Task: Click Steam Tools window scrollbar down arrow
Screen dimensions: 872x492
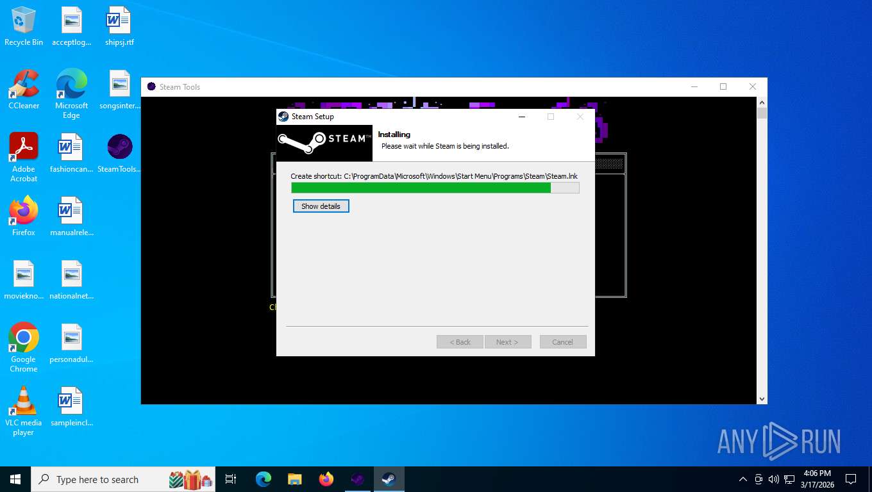Action: pos(762,398)
